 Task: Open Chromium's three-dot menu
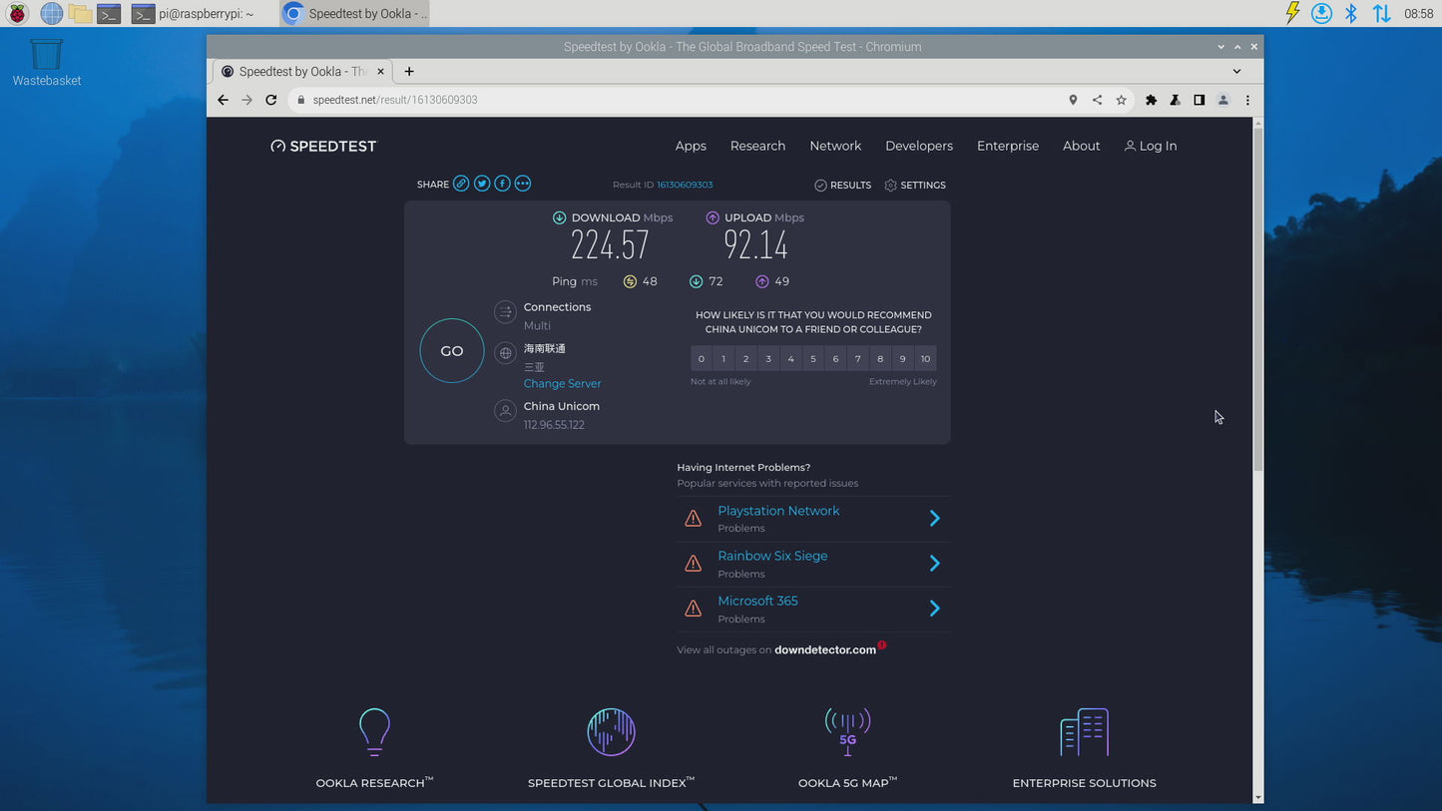(x=1247, y=100)
